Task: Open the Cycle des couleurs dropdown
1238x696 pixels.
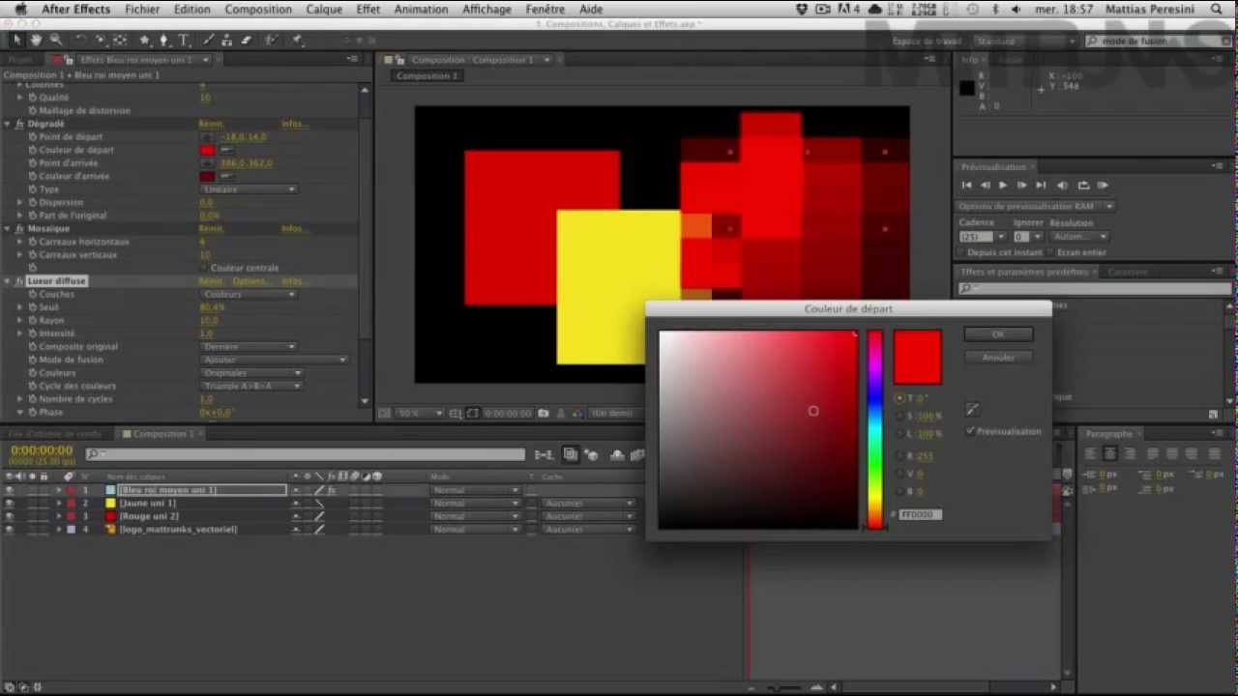Action: click(x=251, y=386)
